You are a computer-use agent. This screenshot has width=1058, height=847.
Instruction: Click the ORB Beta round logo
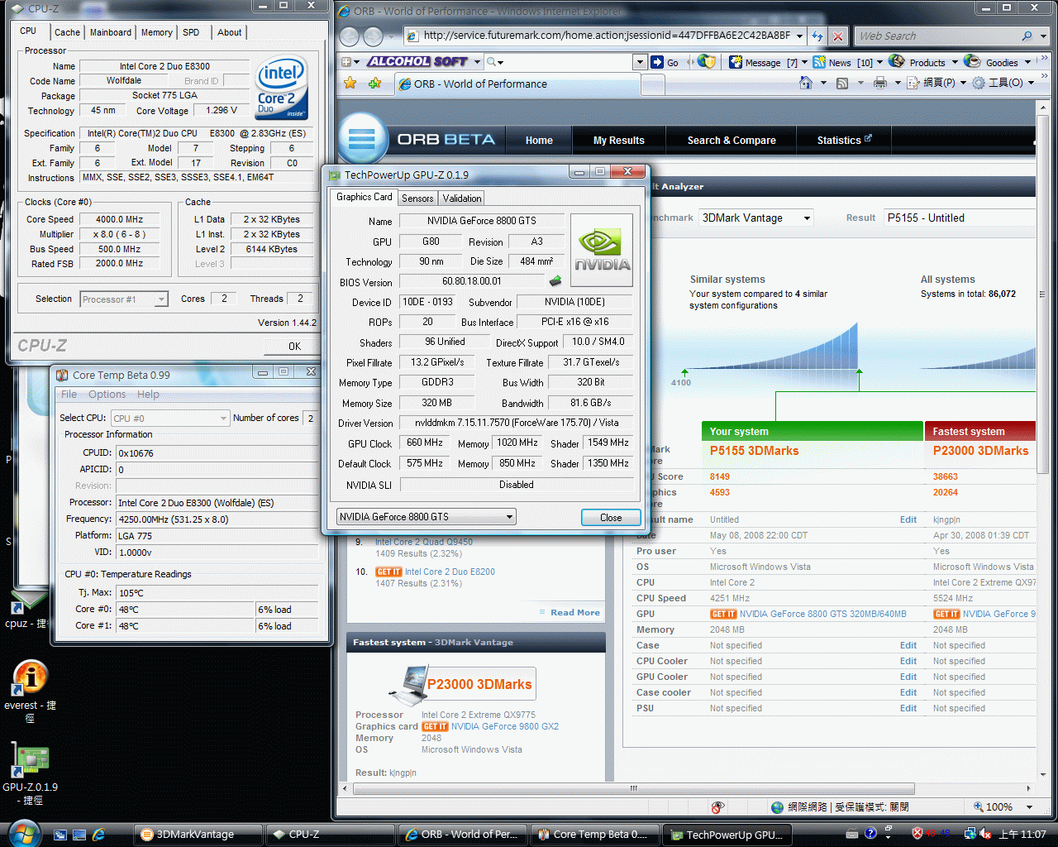pos(362,138)
